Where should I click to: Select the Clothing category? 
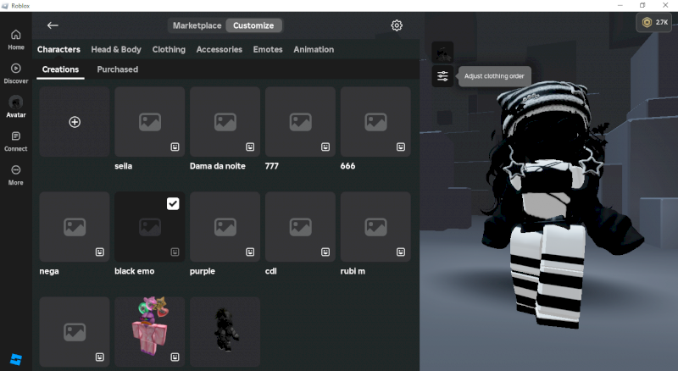[169, 50]
